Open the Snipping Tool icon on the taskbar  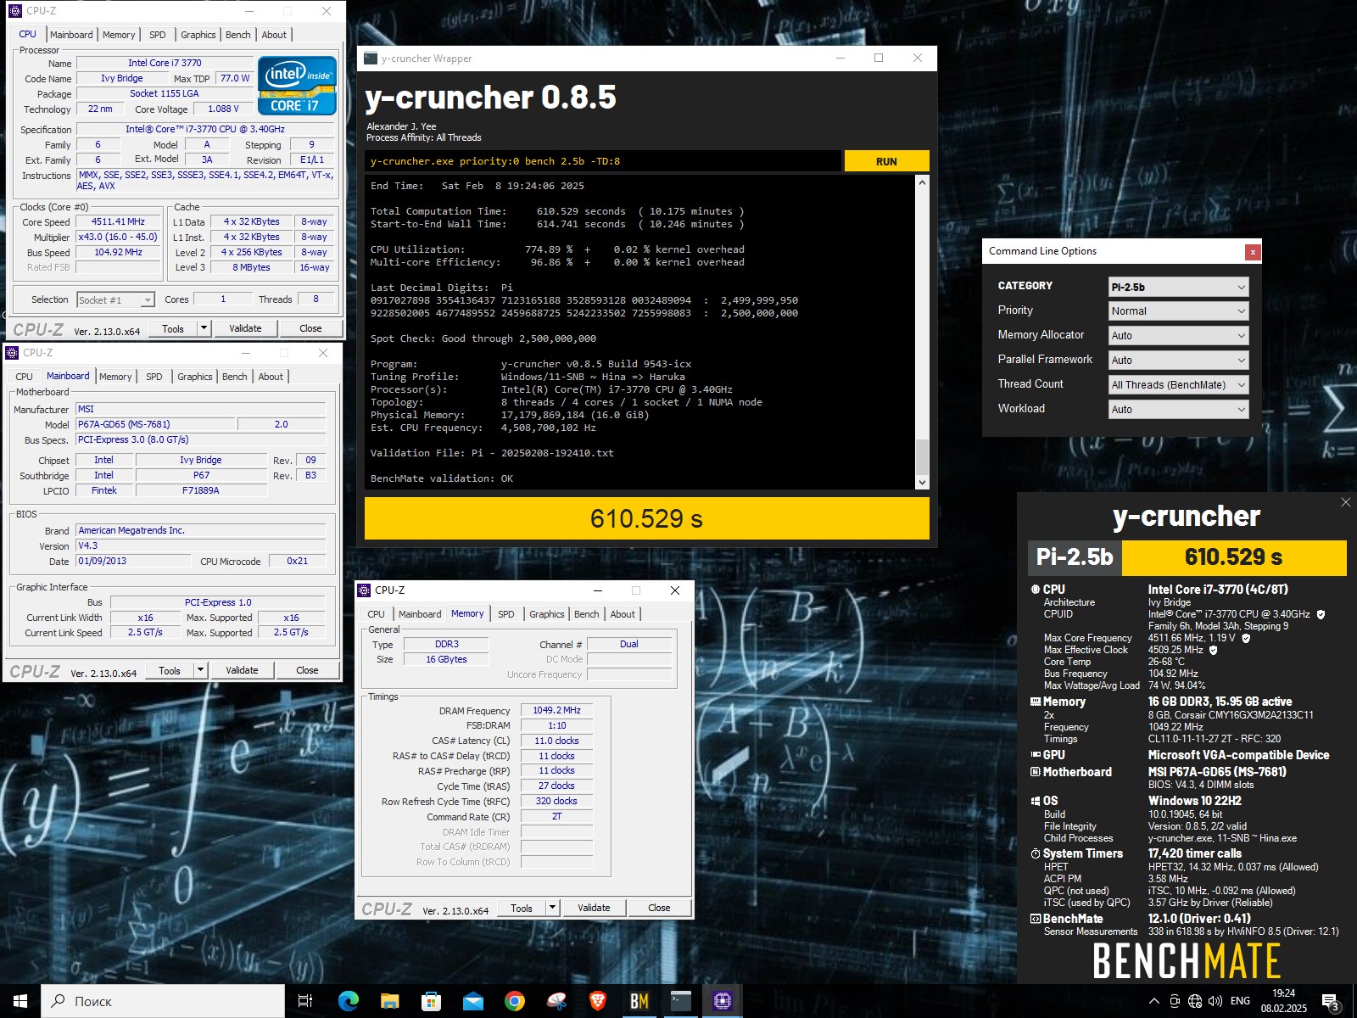556,1001
